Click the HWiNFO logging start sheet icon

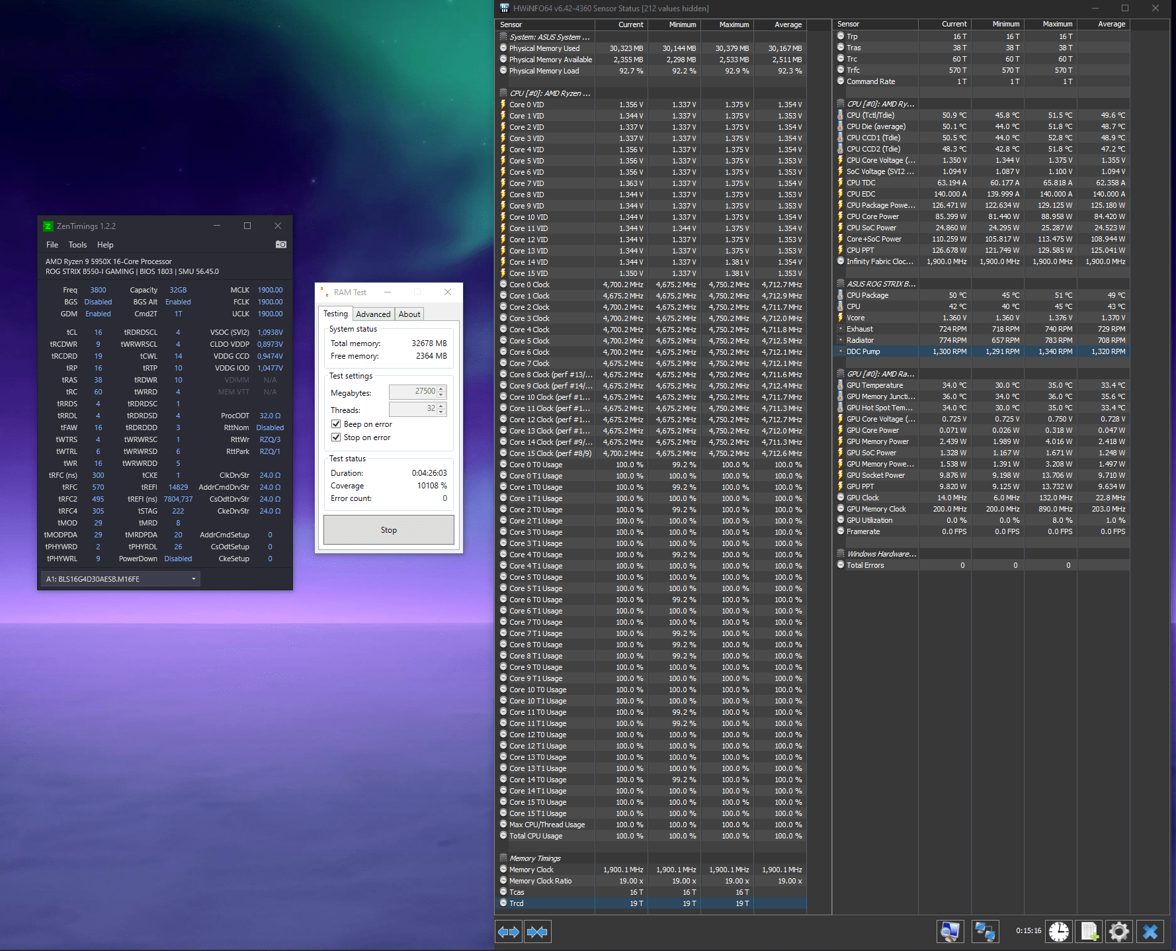pyautogui.click(x=1089, y=932)
